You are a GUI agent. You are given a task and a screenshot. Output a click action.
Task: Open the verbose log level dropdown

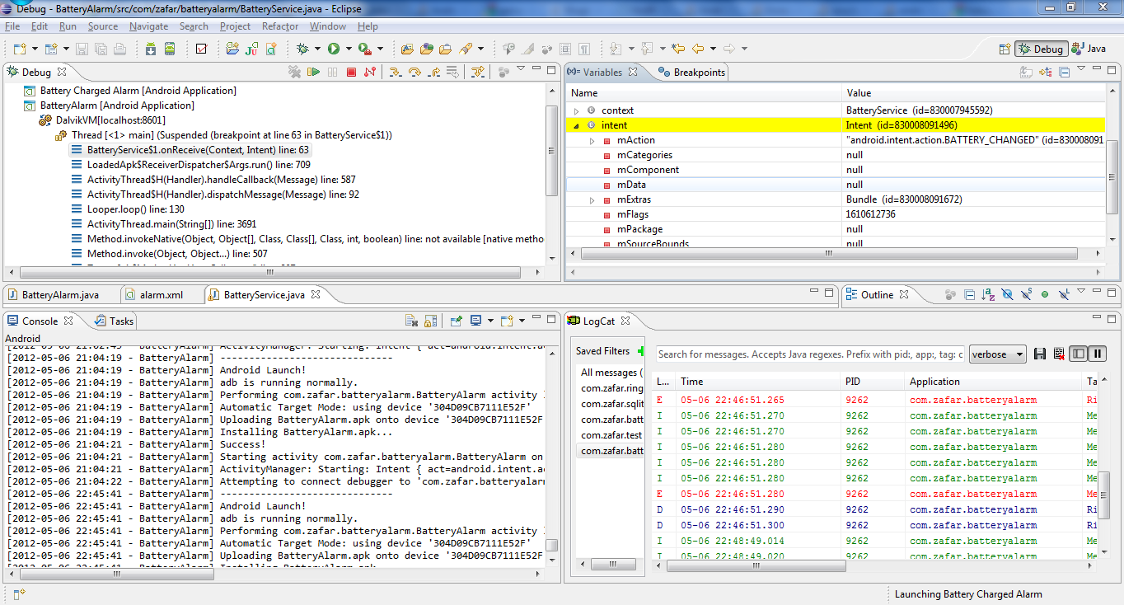click(x=997, y=354)
